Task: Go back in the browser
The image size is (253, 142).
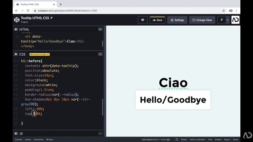Action: point(17,11)
